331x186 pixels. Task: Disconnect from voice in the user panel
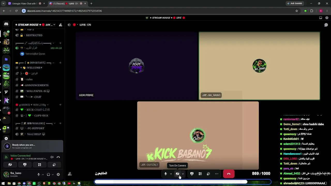coord(58,157)
